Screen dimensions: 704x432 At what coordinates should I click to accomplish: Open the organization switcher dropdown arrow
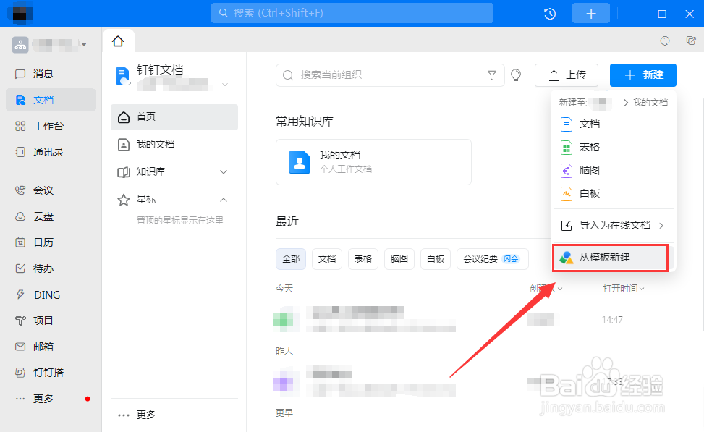click(84, 44)
